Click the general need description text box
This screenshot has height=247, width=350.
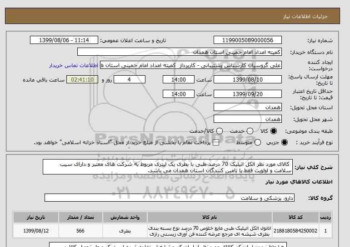tap(168, 167)
